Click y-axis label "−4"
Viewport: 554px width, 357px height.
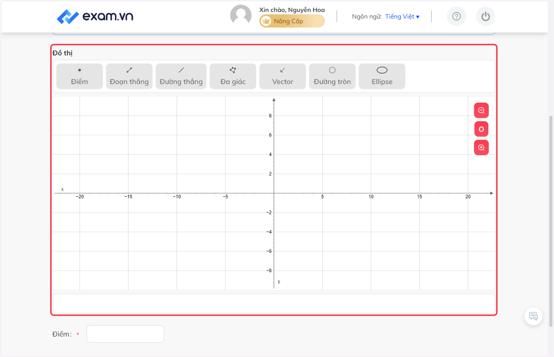269,232
